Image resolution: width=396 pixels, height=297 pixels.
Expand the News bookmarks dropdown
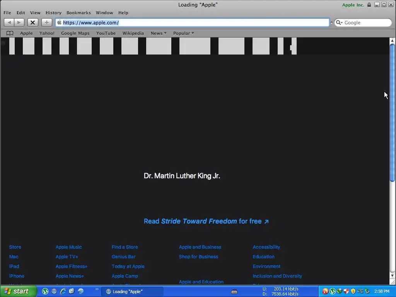[159, 33]
